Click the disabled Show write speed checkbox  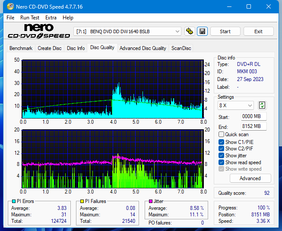coord(221,169)
